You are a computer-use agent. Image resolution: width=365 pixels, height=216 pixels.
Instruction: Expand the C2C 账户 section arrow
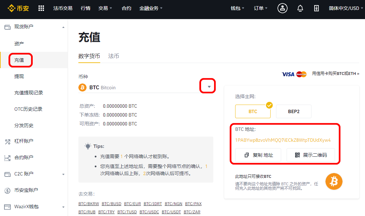pyautogui.click(x=63, y=174)
